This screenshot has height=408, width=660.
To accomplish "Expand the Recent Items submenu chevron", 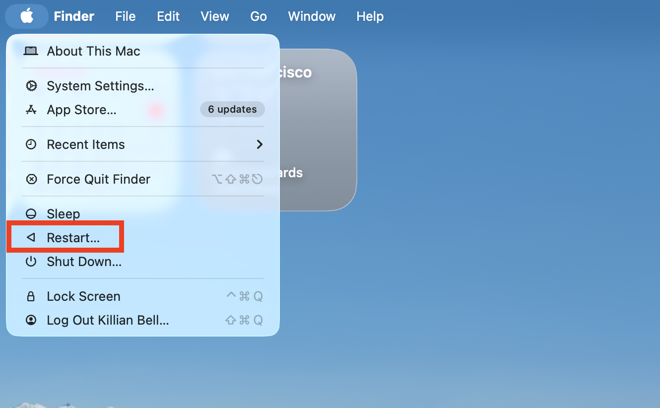I will (259, 144).
